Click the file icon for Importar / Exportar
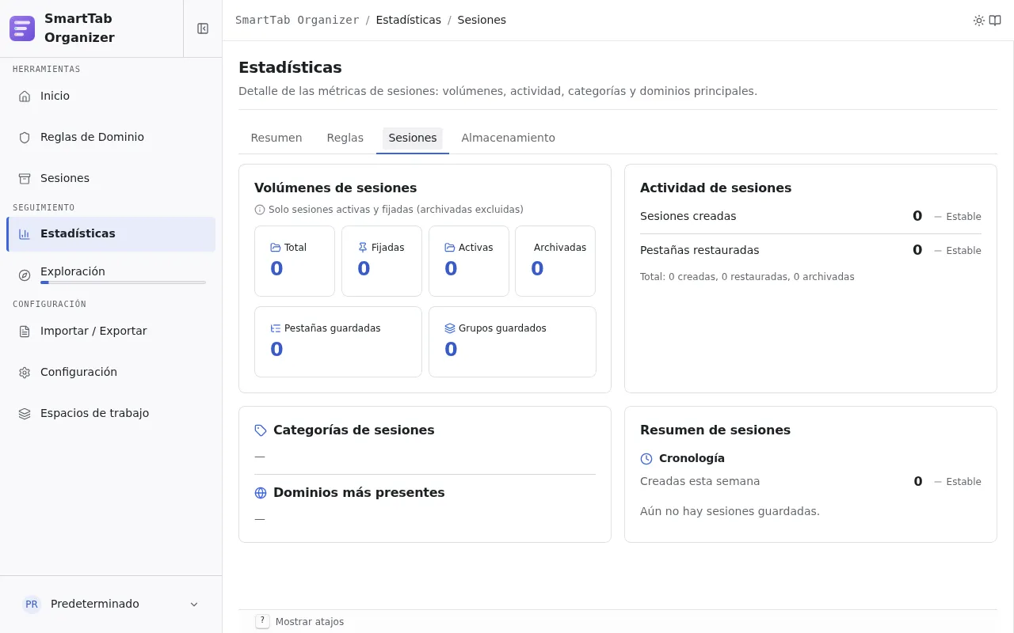This screenshot has height=633, width=1014. pos(25,331)
